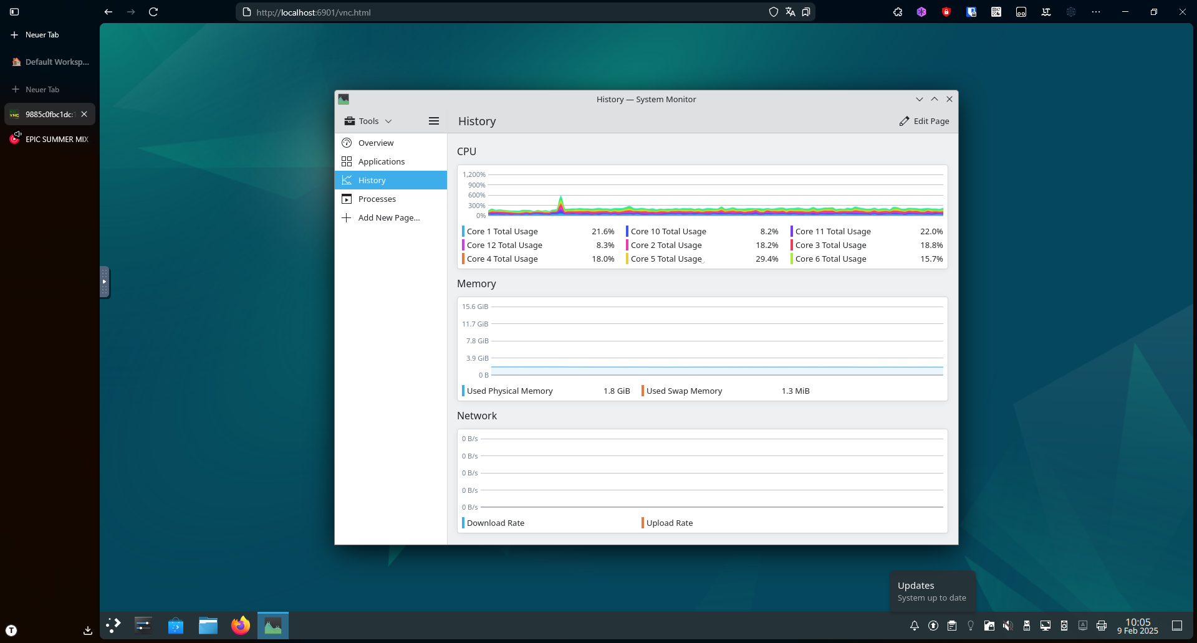Click Core 1 Total Usage legend color bar
The height and width of the screenshot is (643, 1197).
click(x=463, y=231)
